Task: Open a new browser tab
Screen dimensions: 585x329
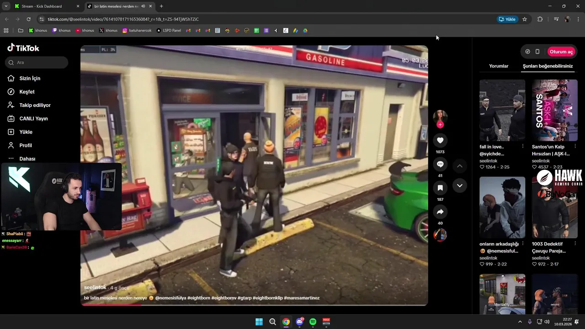Action: click(x=161, y=6)
